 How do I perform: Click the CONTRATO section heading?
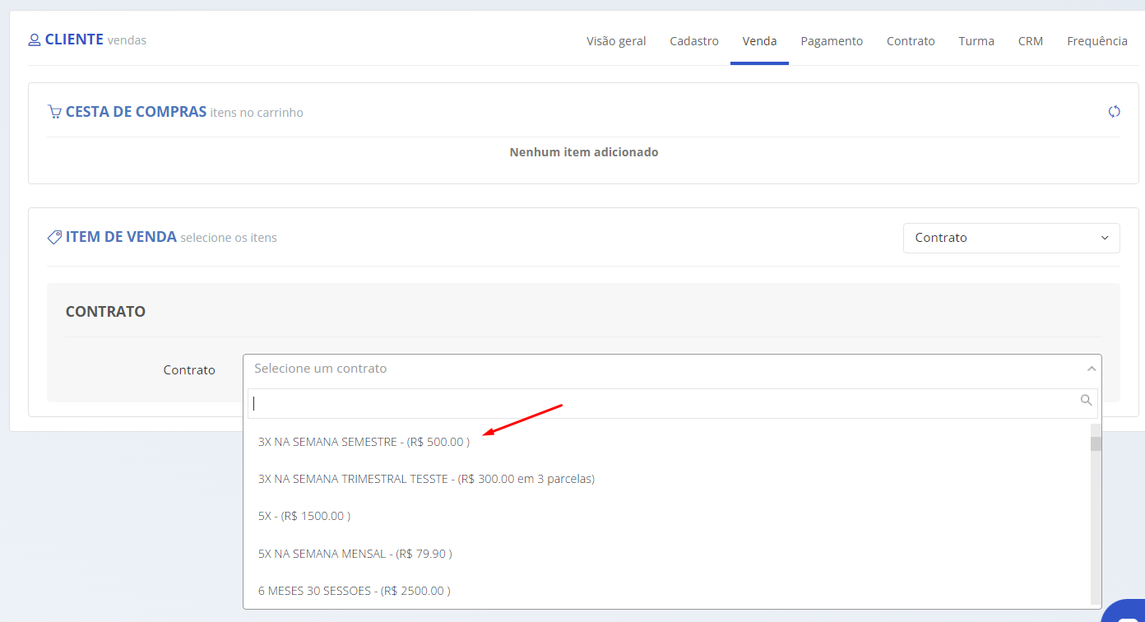(105, 312)
